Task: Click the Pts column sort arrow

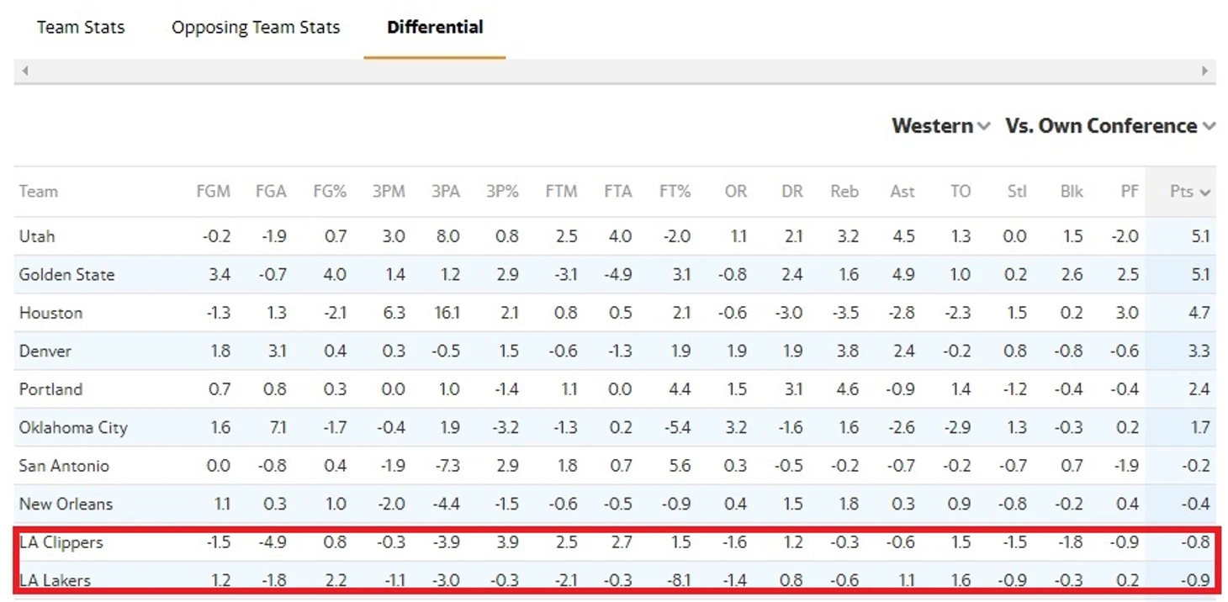Action: [x=1205, y=193]
